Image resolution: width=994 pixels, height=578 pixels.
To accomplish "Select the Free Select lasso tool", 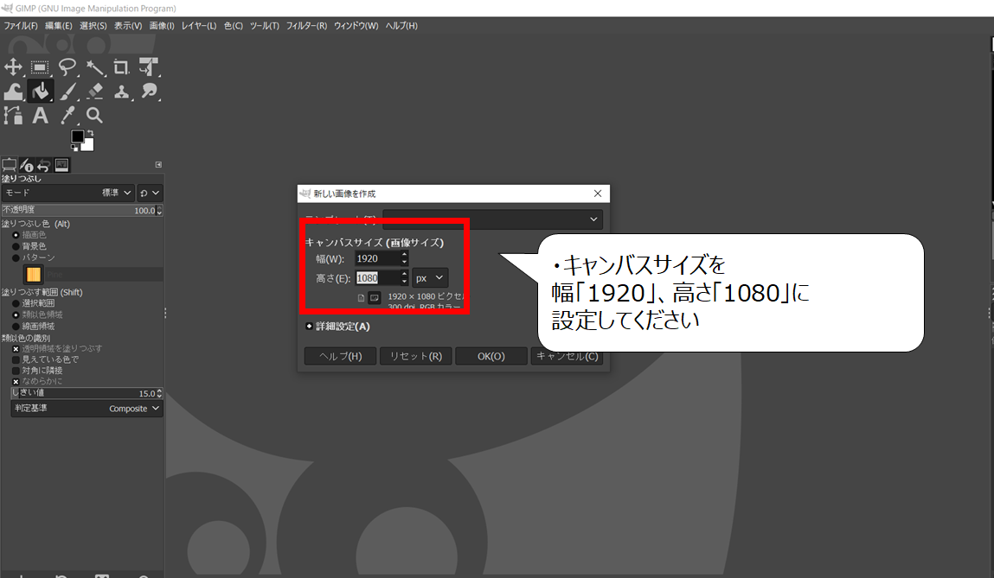I will click(x=67, y=67).
